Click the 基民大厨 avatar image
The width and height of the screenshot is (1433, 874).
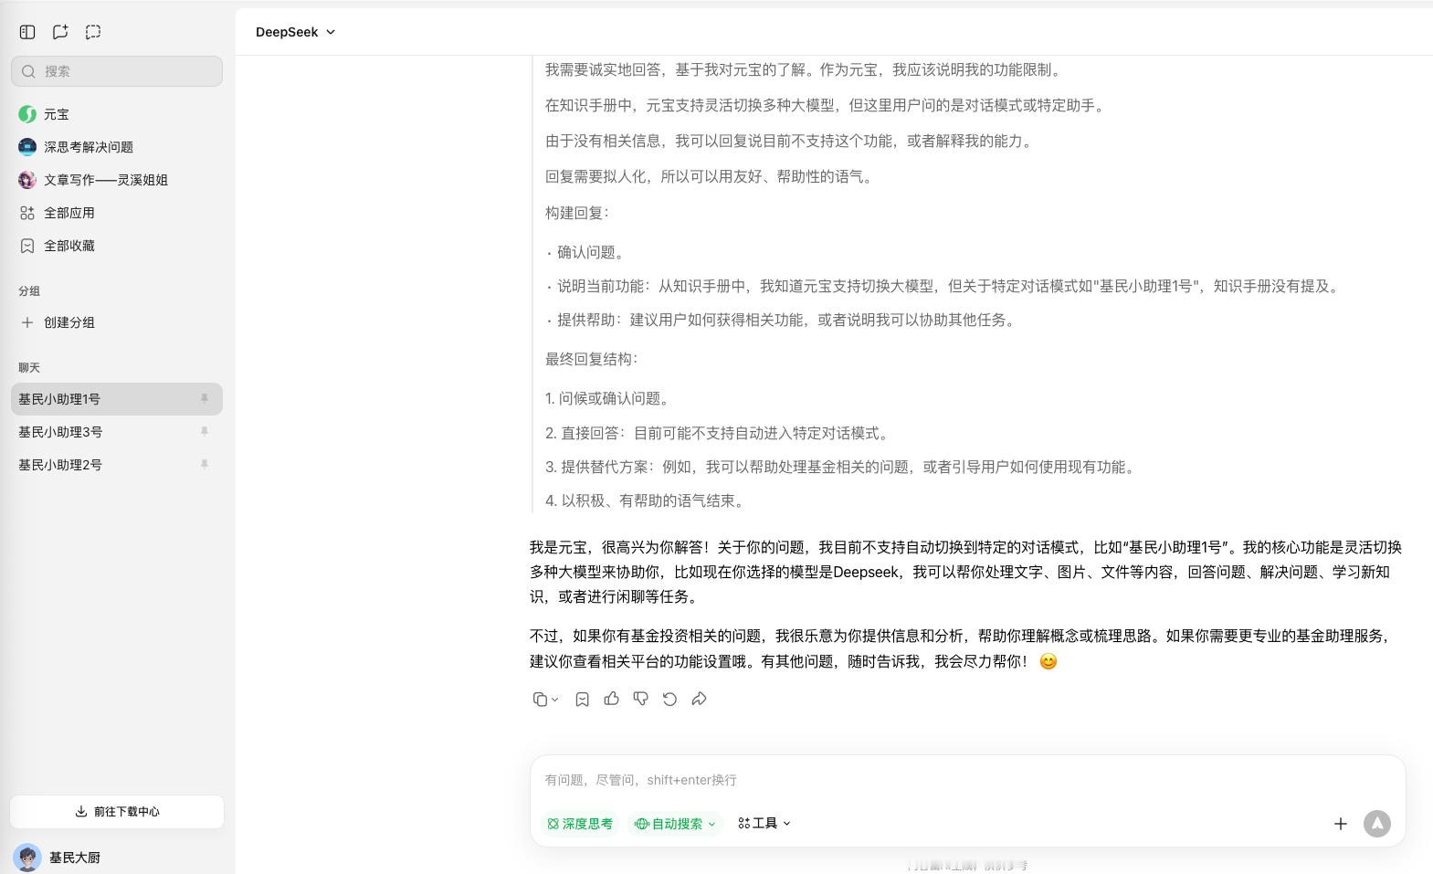tap(27, 858)
